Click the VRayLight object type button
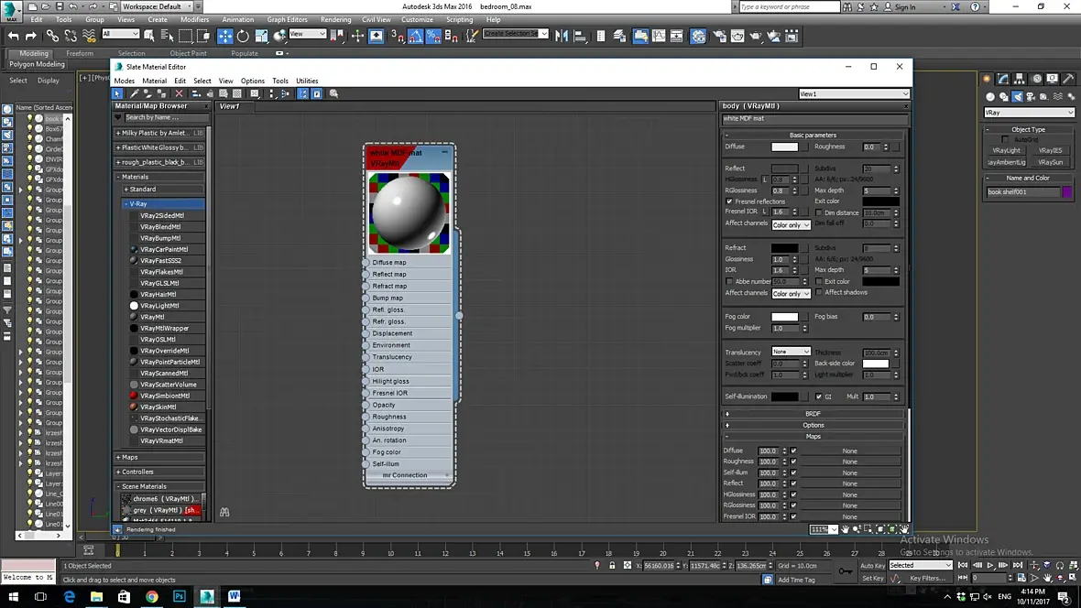1081x608 pixels. tap(1006, 150)
